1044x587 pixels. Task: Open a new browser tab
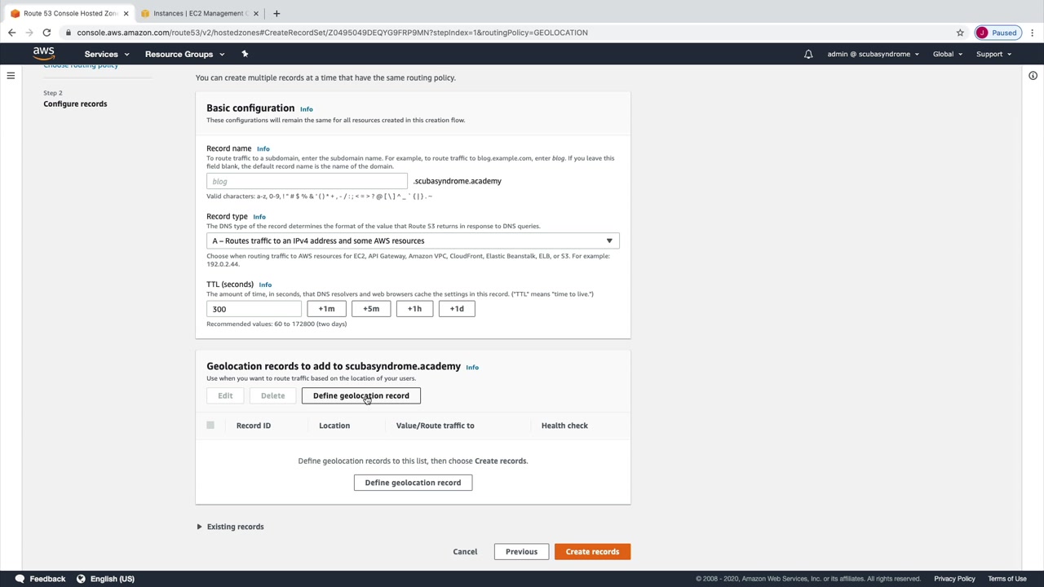276,13
